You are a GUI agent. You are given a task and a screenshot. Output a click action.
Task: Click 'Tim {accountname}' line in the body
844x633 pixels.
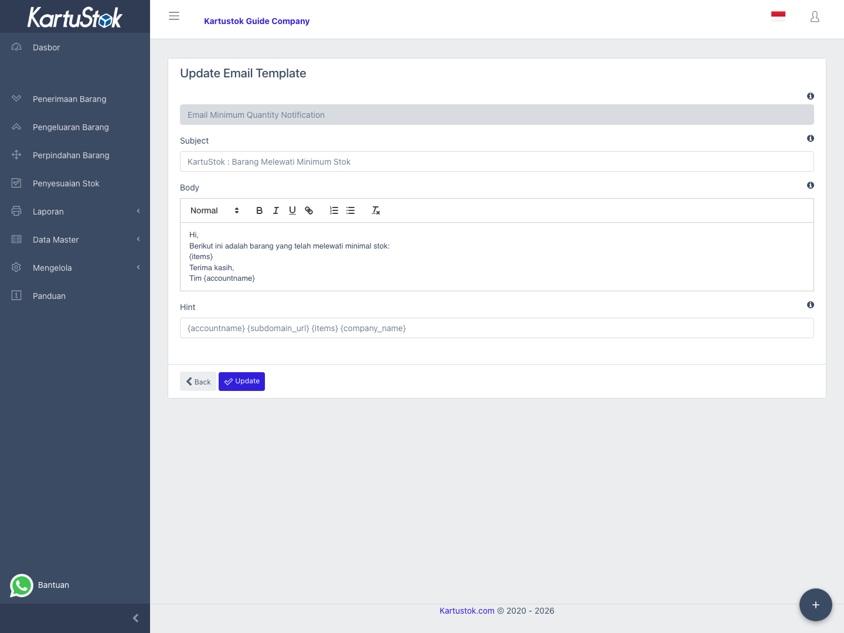[x=222, y=278]
